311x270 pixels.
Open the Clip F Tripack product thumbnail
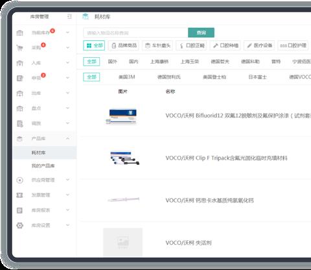pos(124,158)
